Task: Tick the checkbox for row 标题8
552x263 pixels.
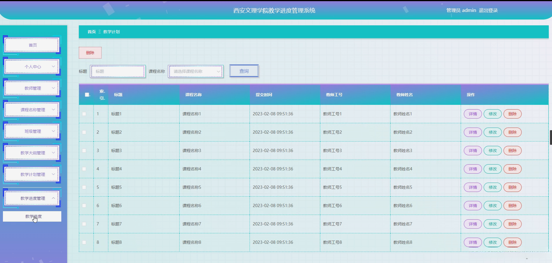Action: coord(84,242)
